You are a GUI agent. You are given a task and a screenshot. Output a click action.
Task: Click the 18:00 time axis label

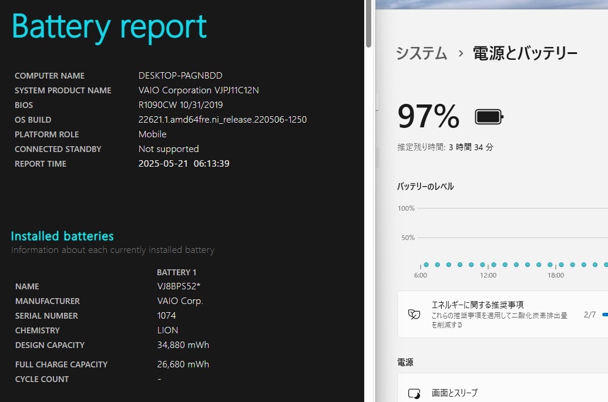[x=556, y=275]
